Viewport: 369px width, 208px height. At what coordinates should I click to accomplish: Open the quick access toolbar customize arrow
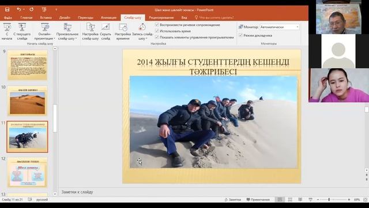[57, 10]
